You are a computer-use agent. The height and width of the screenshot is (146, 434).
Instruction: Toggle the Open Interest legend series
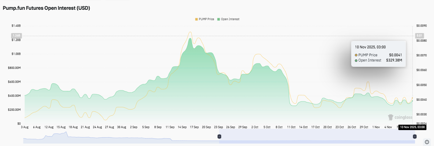pyautogui.click(x=228, y=19)
